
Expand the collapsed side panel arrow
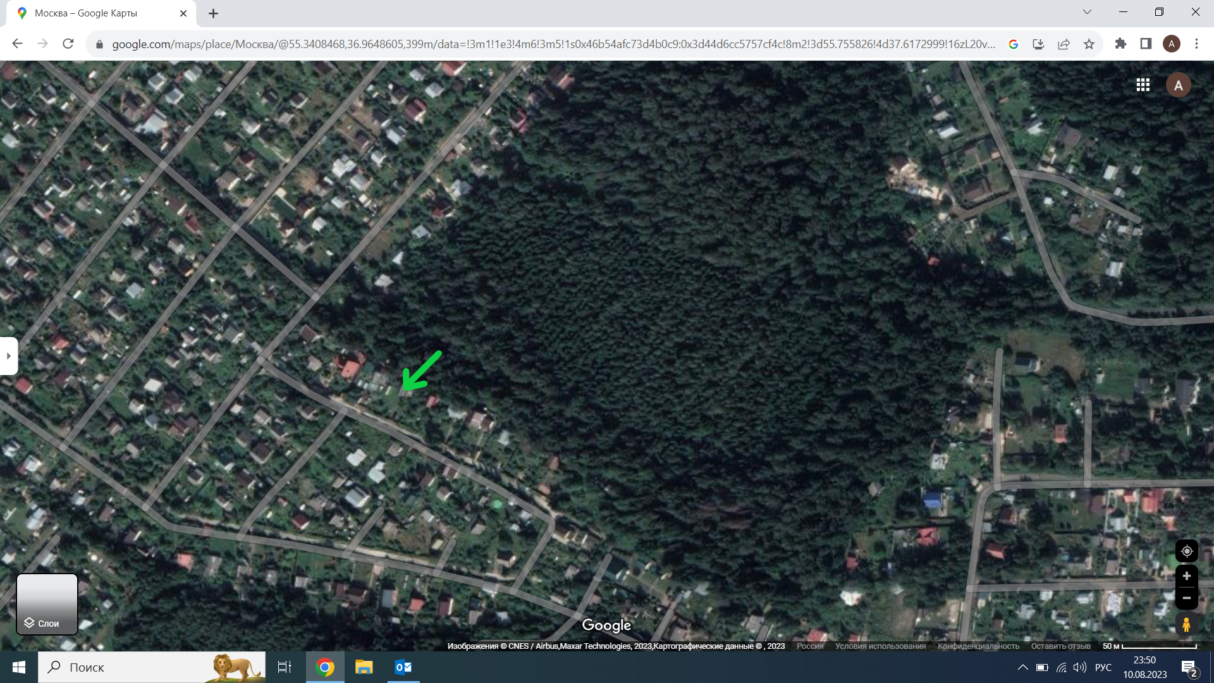click(9, 356)
